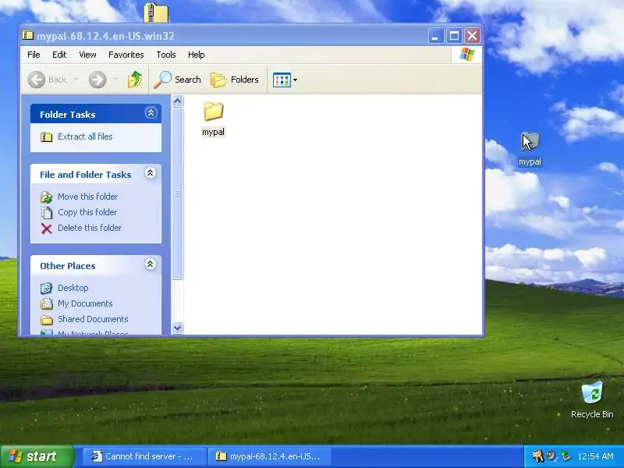Click Delete this folder link
Viewport: 624px width, 468px height.
coord(90,228)
